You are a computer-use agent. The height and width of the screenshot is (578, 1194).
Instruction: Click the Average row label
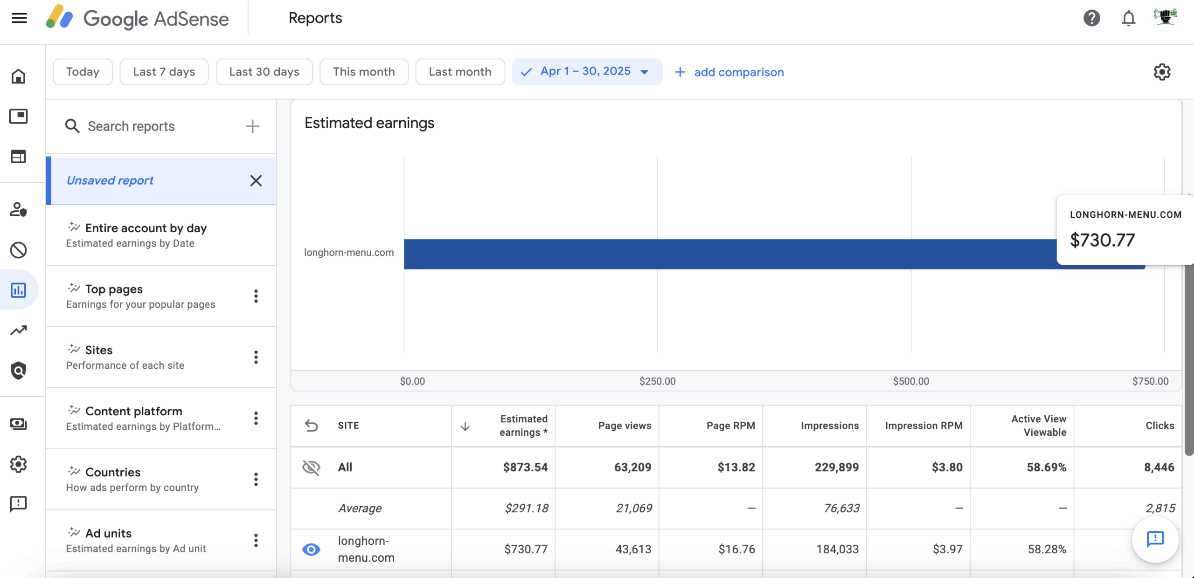pos(360,508)
